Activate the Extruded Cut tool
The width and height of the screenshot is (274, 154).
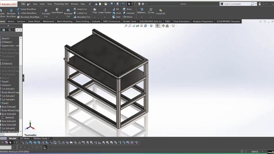46,13
